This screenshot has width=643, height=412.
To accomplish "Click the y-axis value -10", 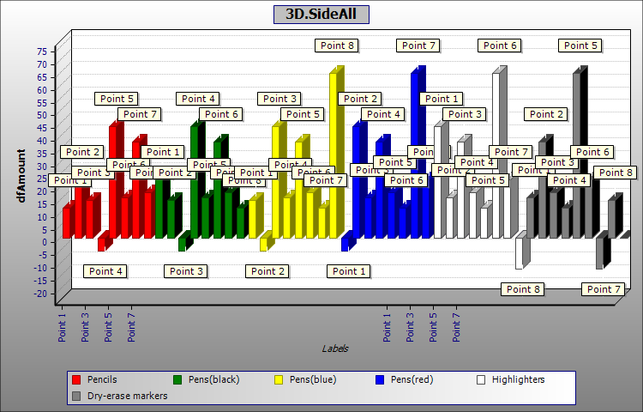I will (x=41, y=268).
